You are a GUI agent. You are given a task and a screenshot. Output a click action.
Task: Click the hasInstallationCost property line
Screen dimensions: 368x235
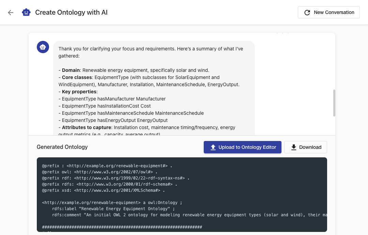click(x=106, y=106)
